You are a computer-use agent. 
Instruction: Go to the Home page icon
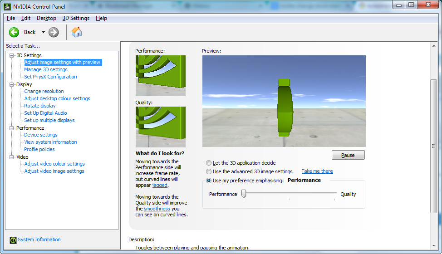click(x=76, y=32)
